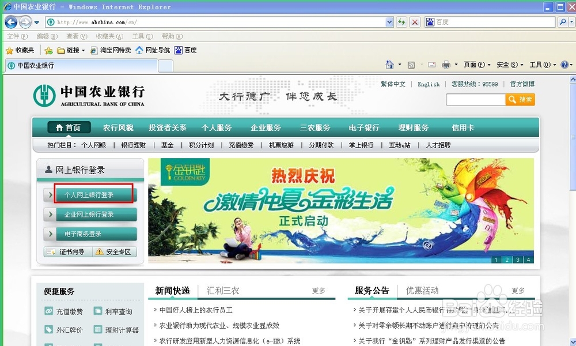Click the 收藏夹 star favorites button
Screen dimensions: 576x346
click(x=20, y=50)
